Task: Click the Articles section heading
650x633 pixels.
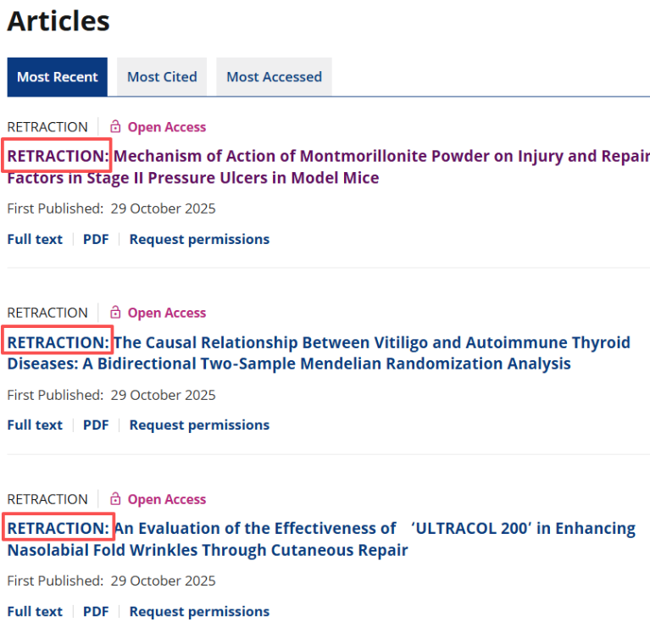Action: pos(58,21)
